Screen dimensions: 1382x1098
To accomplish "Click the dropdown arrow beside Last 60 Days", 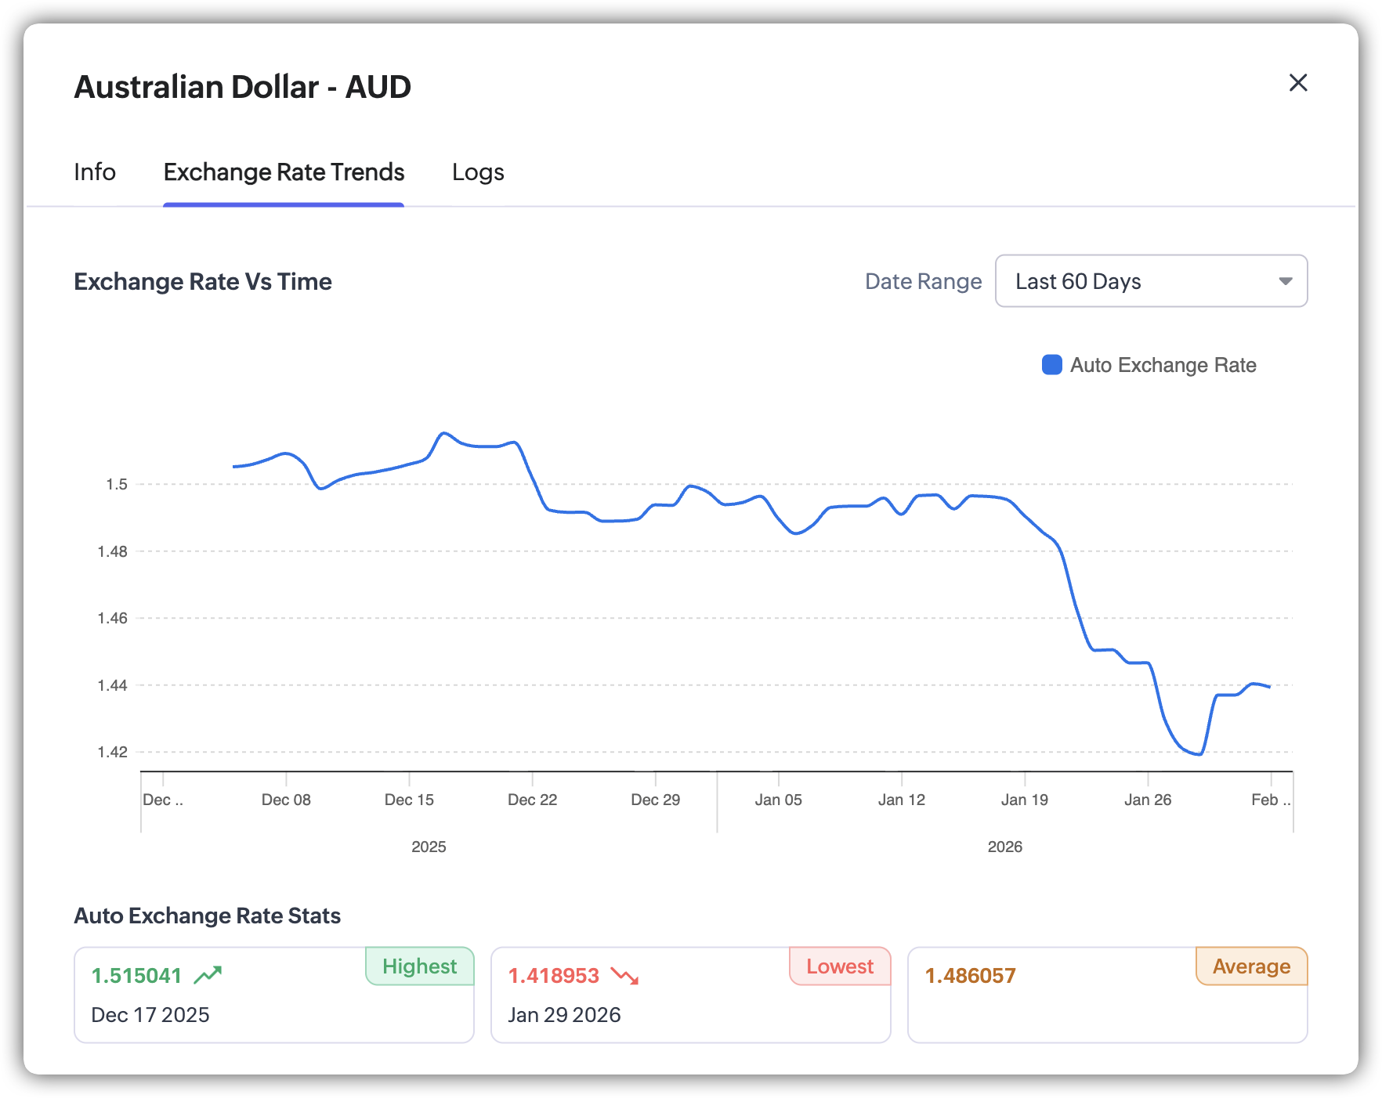I will point(1285,281).
